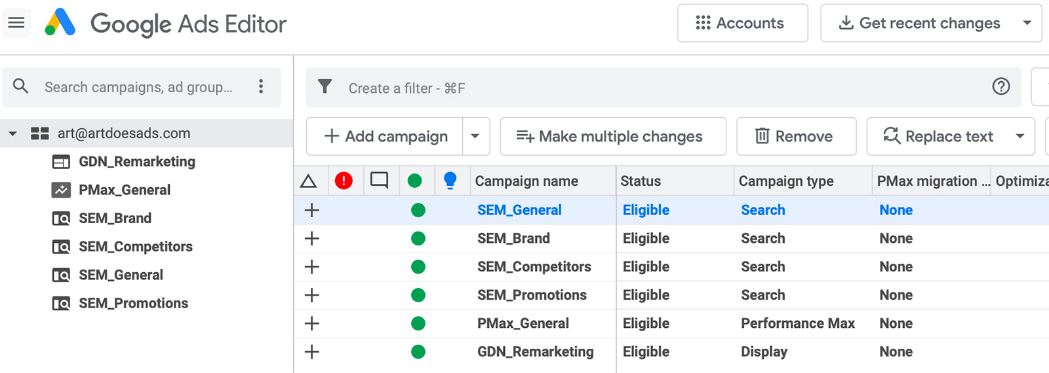
Task: Click the search magnifier icon in sidebar
Action: click(x=21, y=86)
